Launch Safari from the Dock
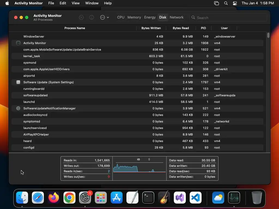Image resolution: width=279 pixels, height=209 pixels. click(x=38, y=198)
